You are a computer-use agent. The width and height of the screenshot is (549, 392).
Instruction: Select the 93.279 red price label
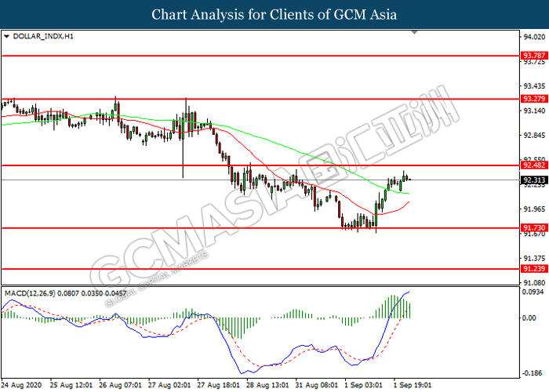click(x=534, y=99)
